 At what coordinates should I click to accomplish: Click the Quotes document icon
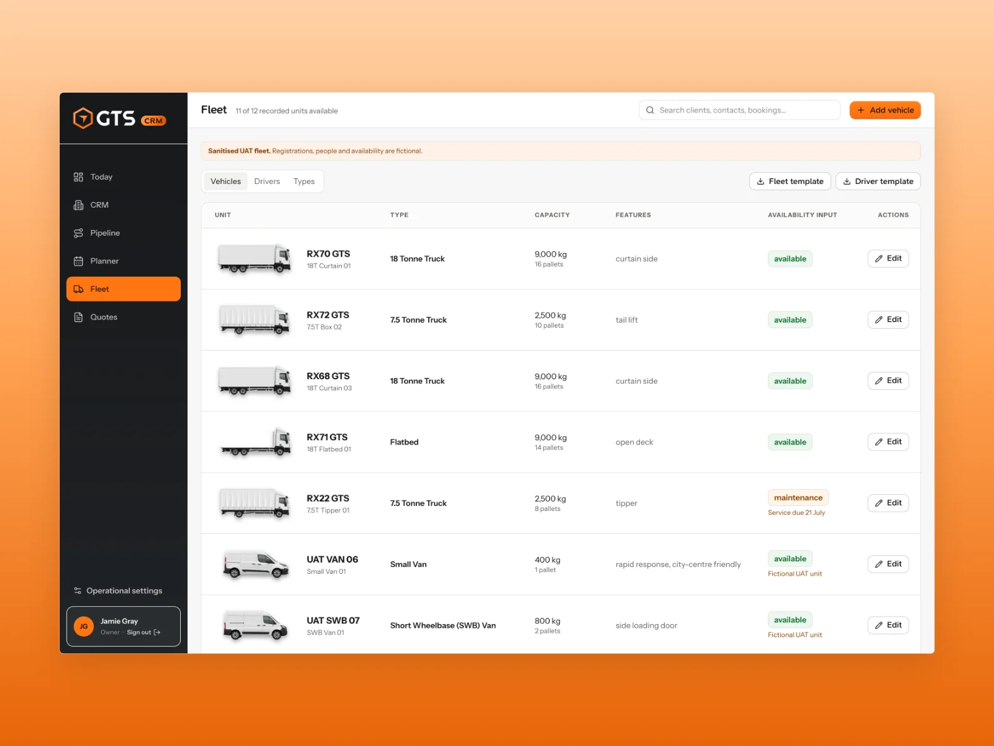(x=78, y=317)
